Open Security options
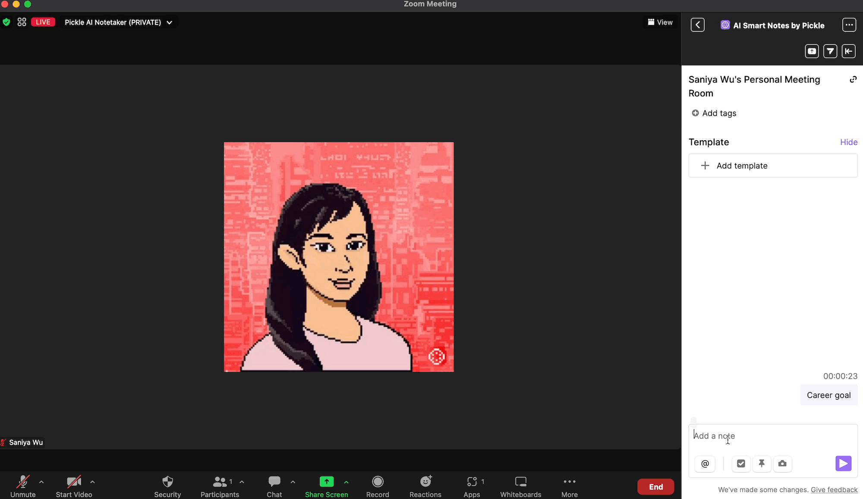 [x=167, y=486]
